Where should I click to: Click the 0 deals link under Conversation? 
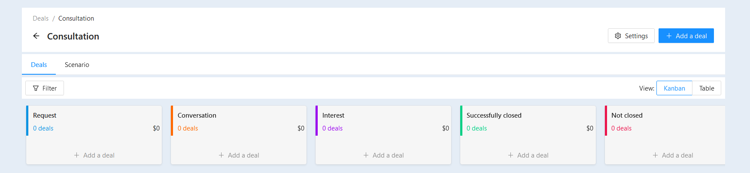pyautogui.click(x=188, y=128)
